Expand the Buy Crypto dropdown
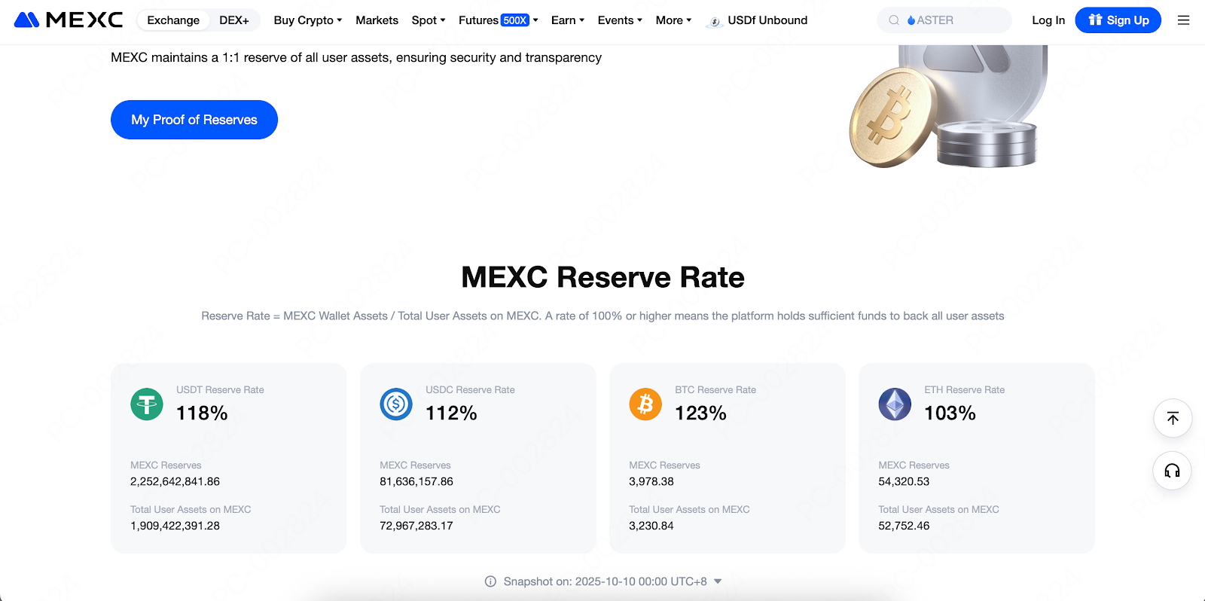The image size is (1205, 601). pos(307,20)
